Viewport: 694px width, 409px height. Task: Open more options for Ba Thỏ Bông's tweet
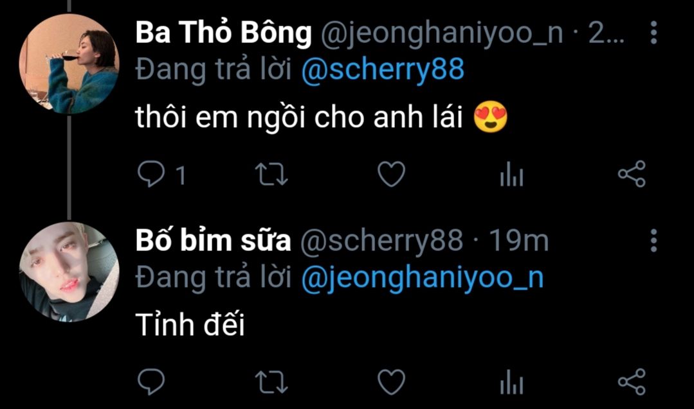(x=653, y=33)
